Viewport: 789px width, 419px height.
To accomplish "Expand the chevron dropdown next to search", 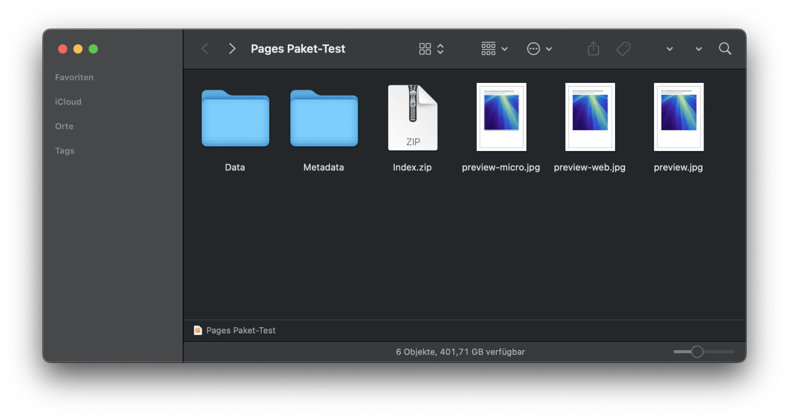I will tap(698, 49).
